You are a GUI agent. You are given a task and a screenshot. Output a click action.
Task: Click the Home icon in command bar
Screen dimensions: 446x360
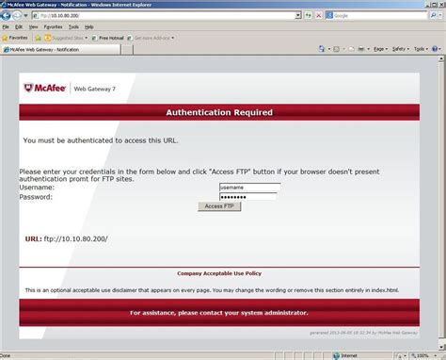pyautogui.click(x=322, y=49)
